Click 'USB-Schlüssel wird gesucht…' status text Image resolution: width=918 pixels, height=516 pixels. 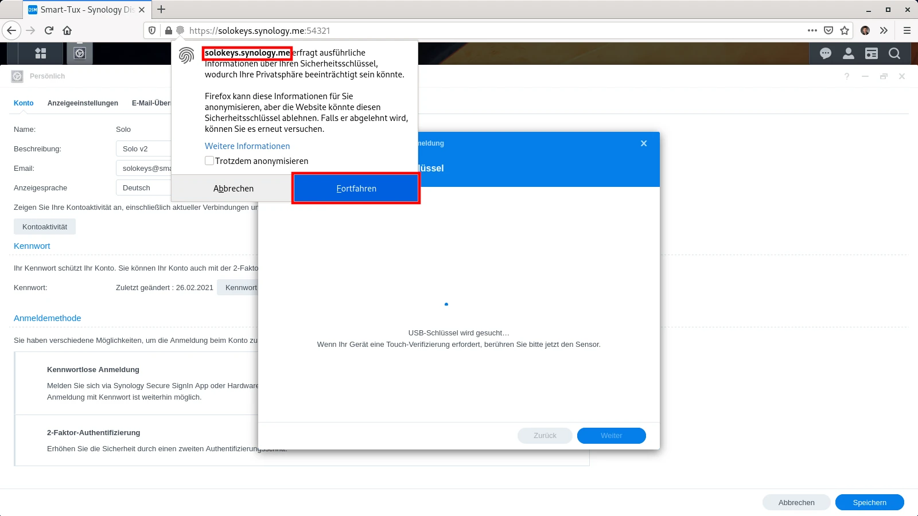point(459,333)
